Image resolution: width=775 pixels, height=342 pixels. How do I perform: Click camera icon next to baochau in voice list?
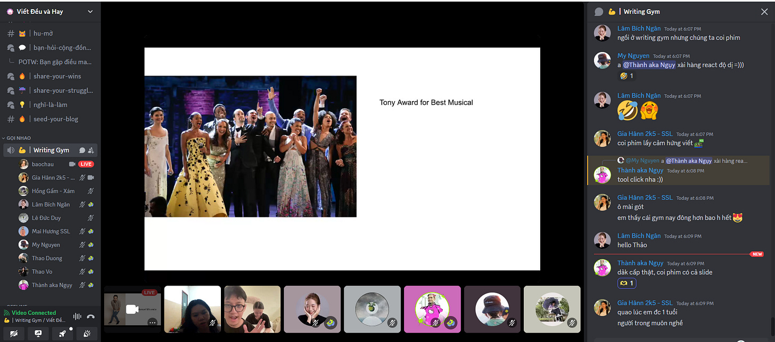tap(72, 164)
